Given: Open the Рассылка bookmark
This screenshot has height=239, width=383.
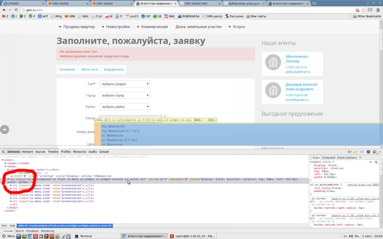Looking at the screenshot, I should click(x=234, y=16).
